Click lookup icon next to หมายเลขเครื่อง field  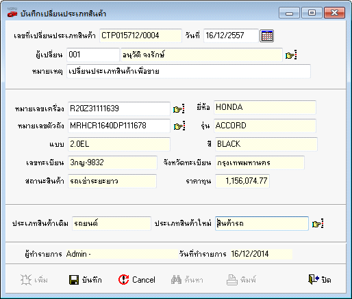pos(179,109)
